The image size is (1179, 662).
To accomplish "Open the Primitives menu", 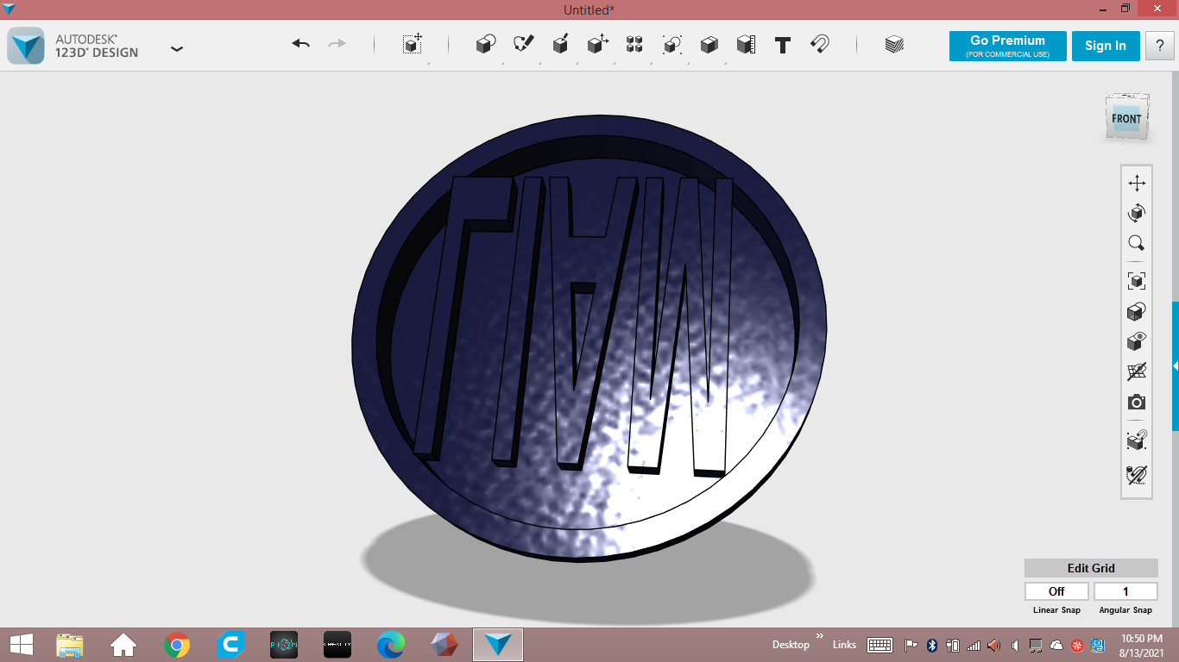I will coord(486,44).
